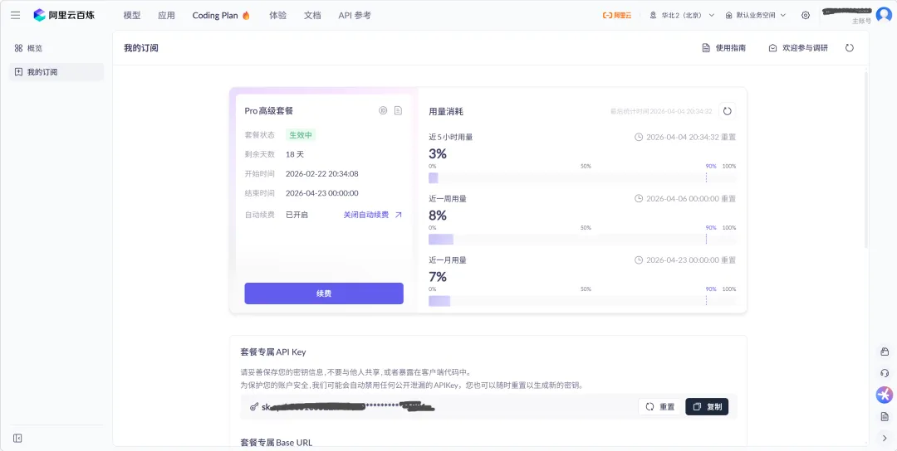Screen dimensions: 897x451
Task: Open the purple AI assistant icon
Action: click(x=885, y=395)
